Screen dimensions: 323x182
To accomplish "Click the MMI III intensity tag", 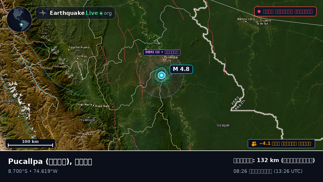I will point(162,52).
